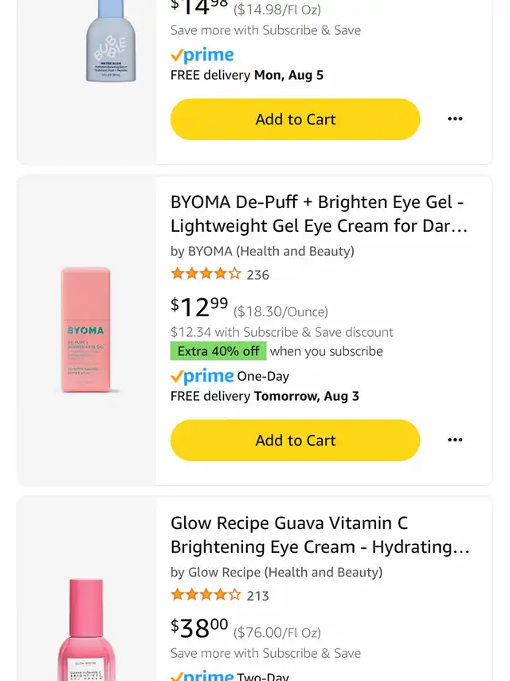This screenshot has width=510, height=681.
Task: Tap the Prime One-Day logo on BYOMA listing
Action: (202, 376)
